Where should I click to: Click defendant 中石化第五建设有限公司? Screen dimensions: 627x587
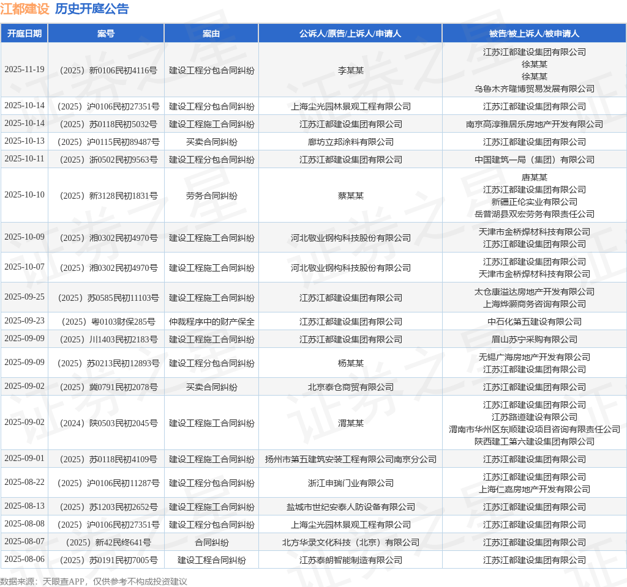click(534, 322)
